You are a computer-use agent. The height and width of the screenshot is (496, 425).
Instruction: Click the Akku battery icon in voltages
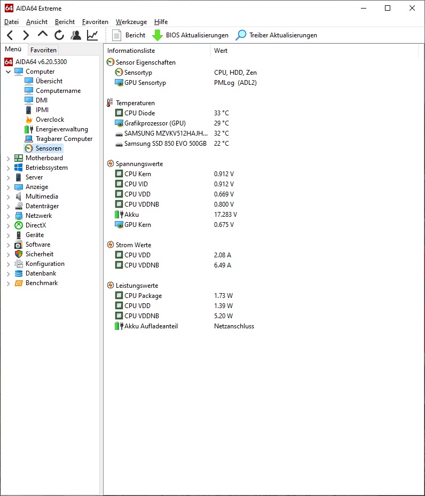[x=119, y=215]
